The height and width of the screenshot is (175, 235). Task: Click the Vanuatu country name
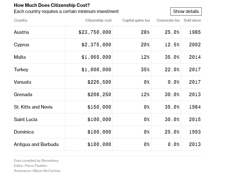pyautogui.click(x=23, y=82)
